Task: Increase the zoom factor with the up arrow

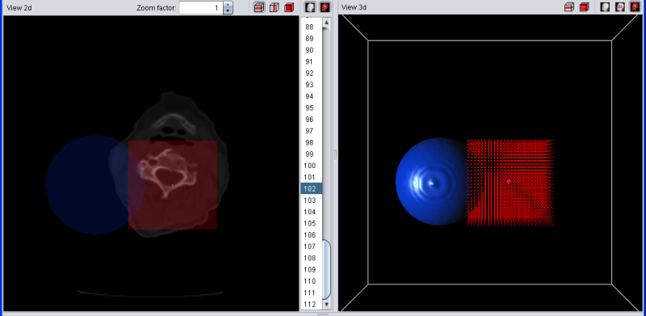Action: [229, 5]
